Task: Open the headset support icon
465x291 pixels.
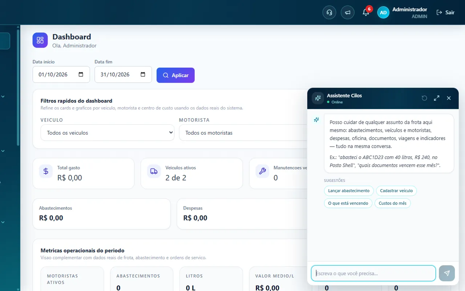Action: [x=329, y=12]
